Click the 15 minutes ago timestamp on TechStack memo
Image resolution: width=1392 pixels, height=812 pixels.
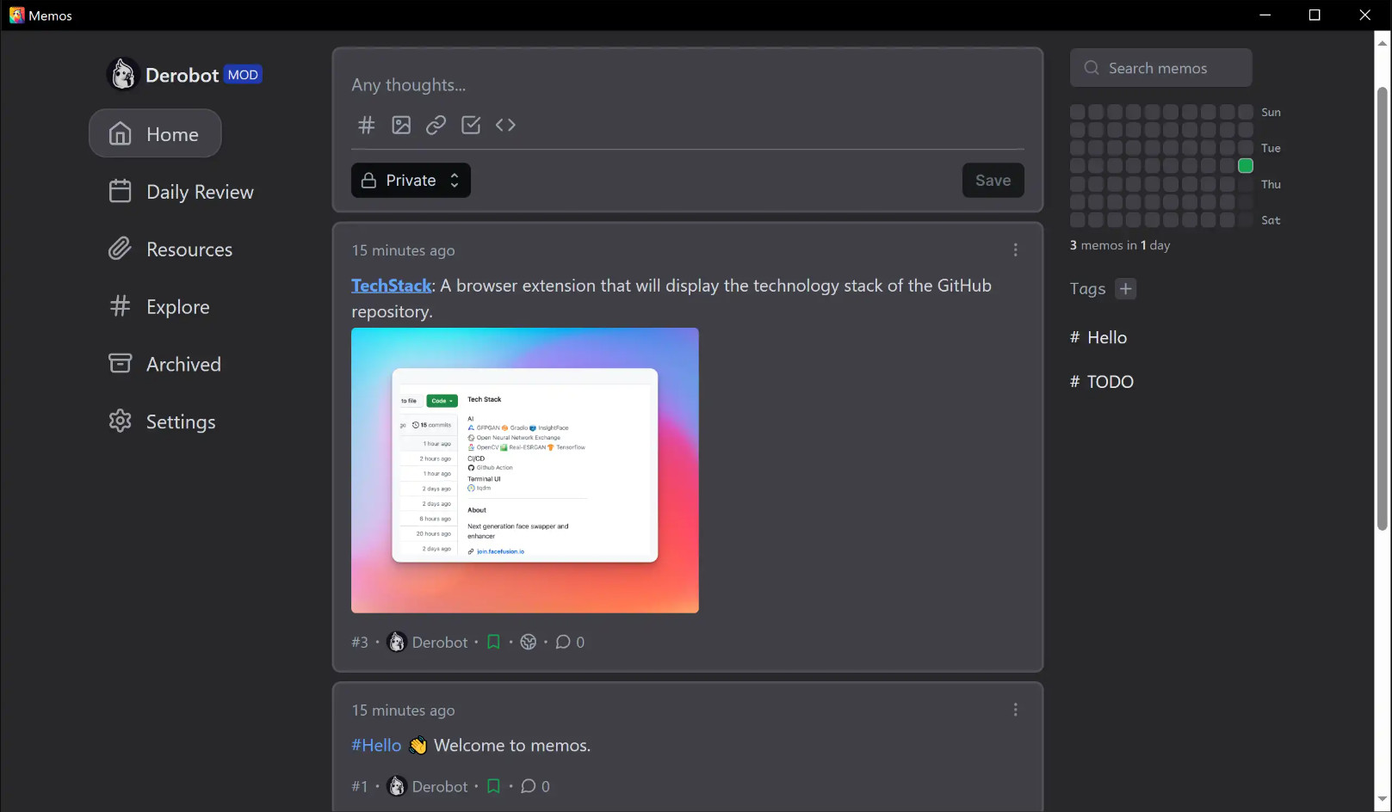click(403, 250)
